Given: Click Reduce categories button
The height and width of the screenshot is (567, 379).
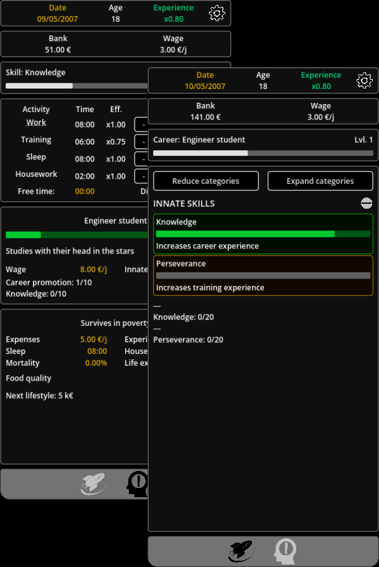Looking at the screenshot, I should click(x=206, y=181).
